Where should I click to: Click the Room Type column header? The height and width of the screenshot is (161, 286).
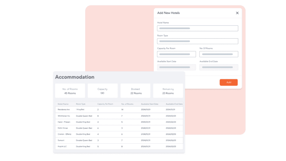(81, 104)
